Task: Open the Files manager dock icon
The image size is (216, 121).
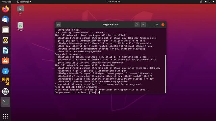Action: 5,30
